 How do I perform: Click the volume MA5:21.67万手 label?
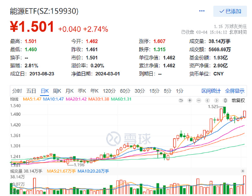(61, 171)
